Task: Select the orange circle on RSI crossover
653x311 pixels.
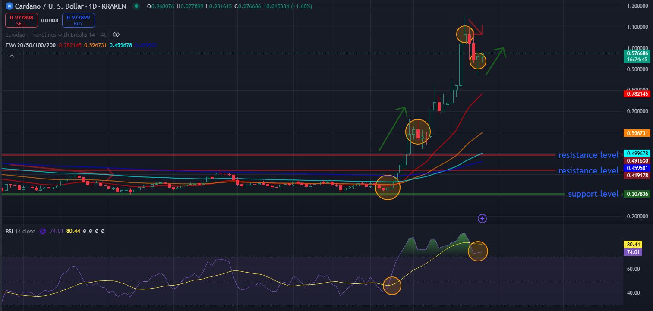Action: pos(392,286)
